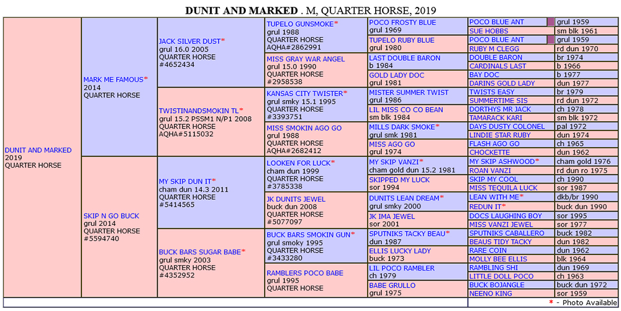Open BUCK BARS SUGAR BABE link
The height and width of the screenshot is (311, 621).
click(200, 251)
